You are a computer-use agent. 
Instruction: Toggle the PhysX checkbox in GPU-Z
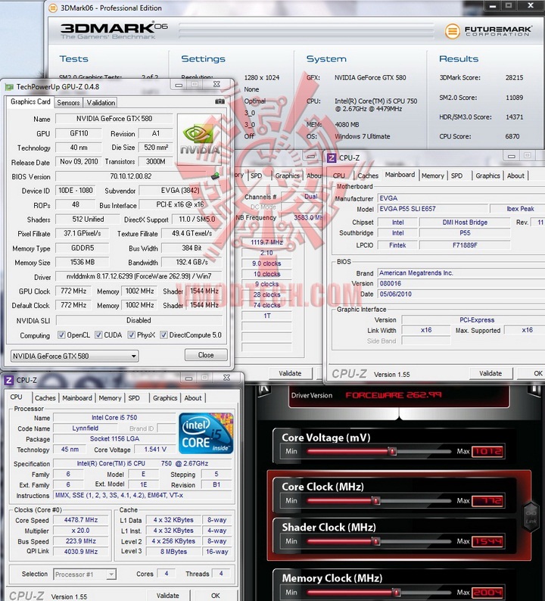[x=132, y=335]
